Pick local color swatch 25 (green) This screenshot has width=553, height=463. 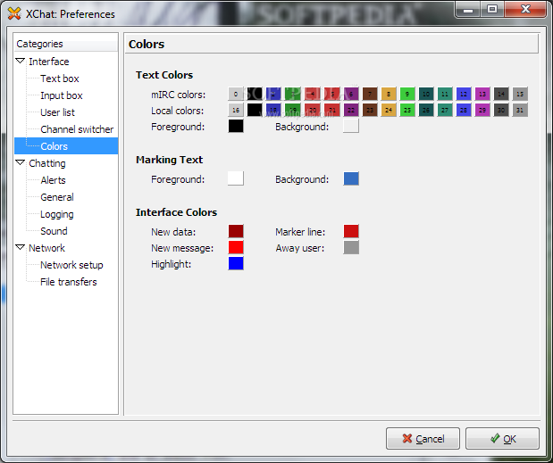(x=407, y=110)
